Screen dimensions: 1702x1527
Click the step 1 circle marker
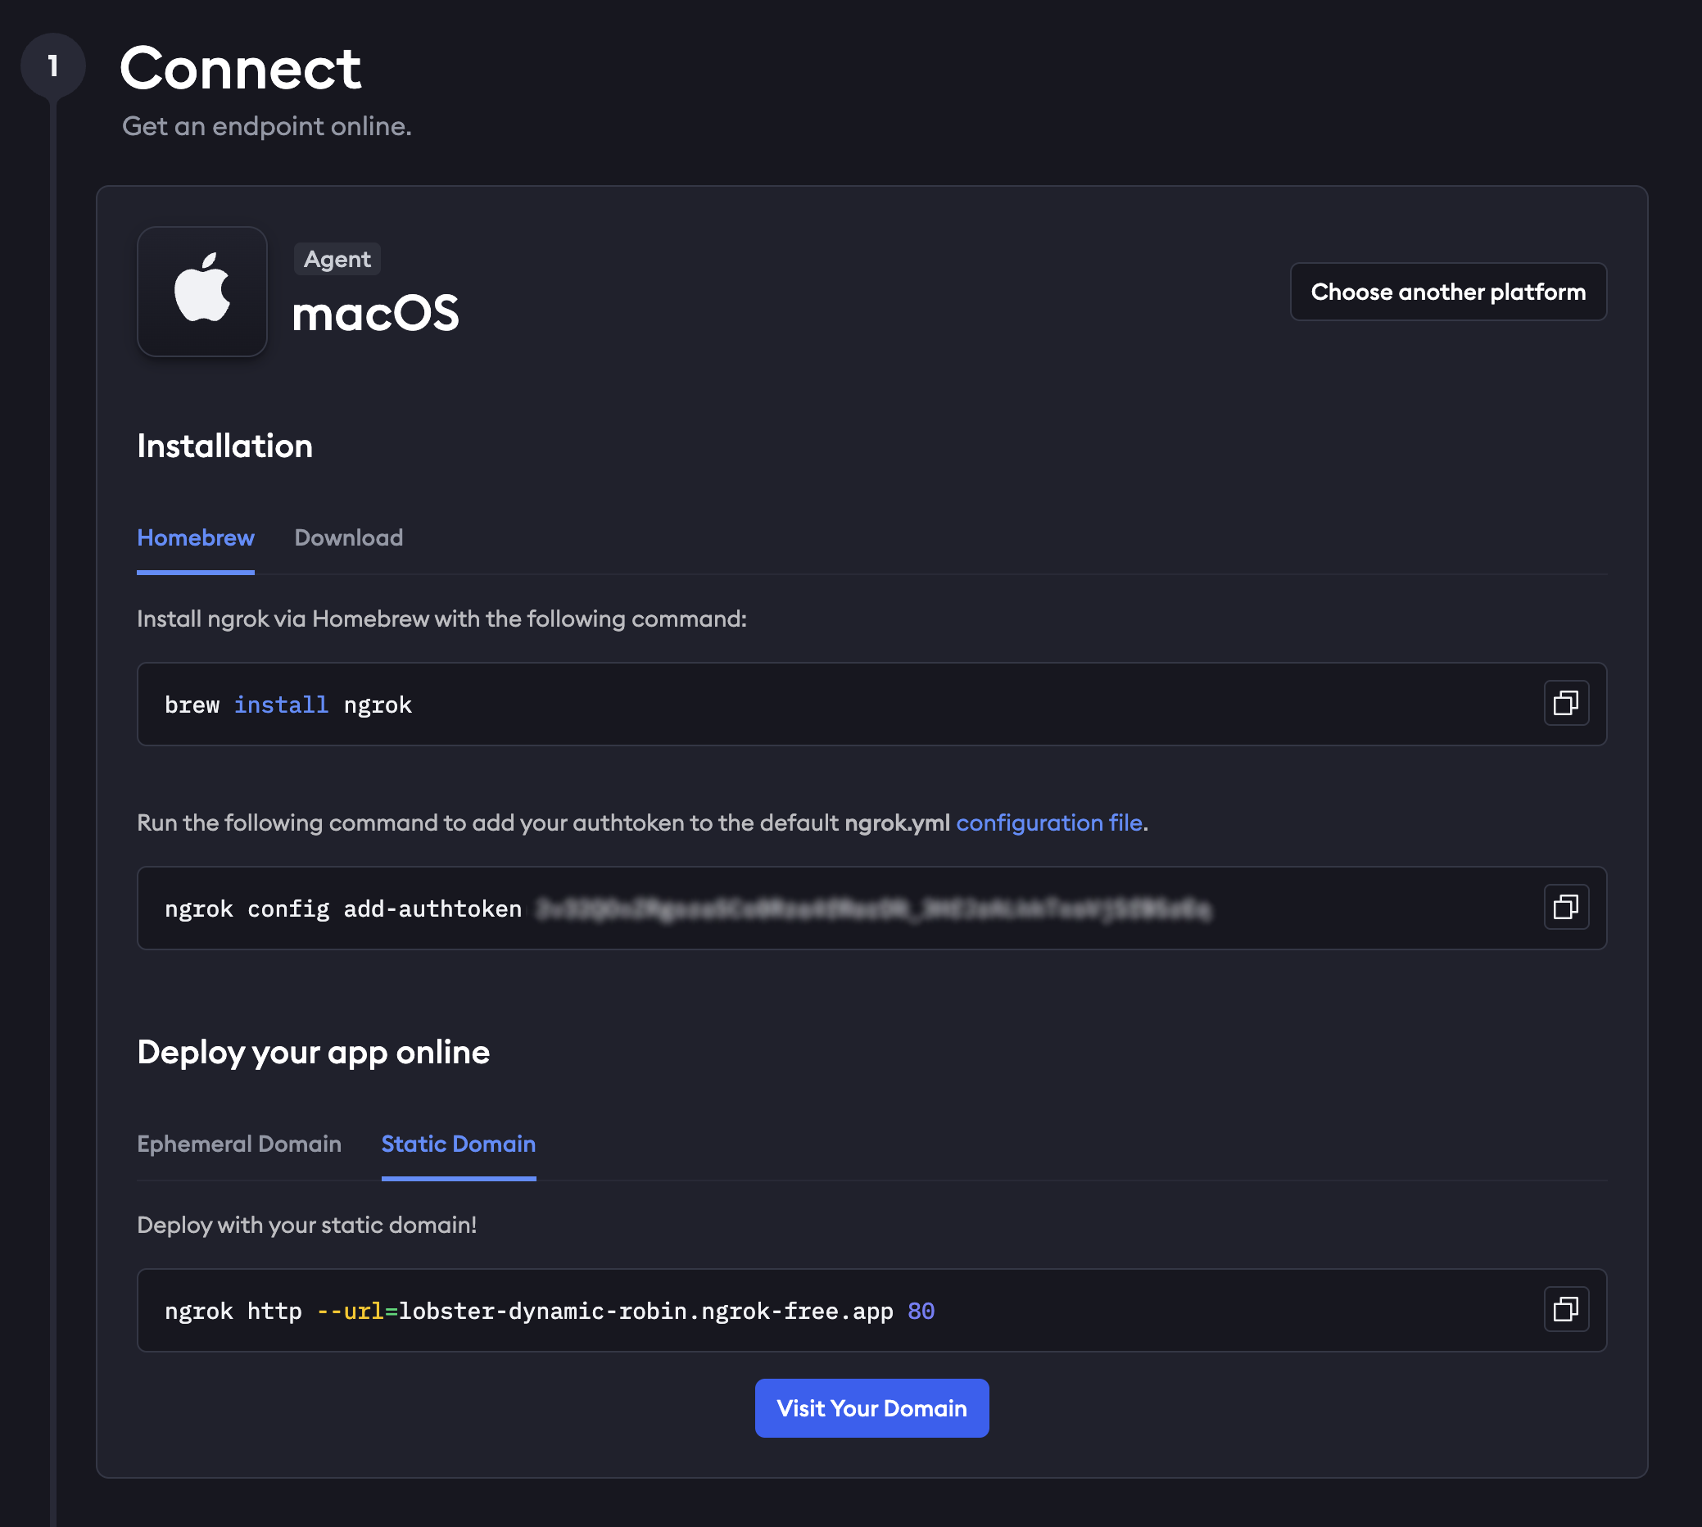pyautogui.click(x=53, y=66)
